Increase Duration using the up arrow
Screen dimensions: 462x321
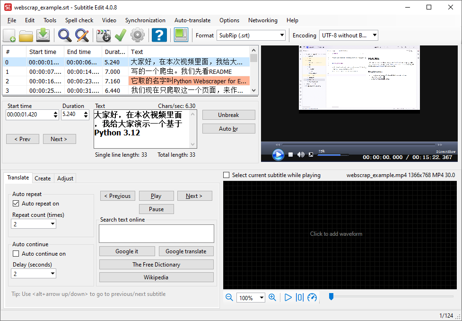pyautogui.click(x=86, y=112)
